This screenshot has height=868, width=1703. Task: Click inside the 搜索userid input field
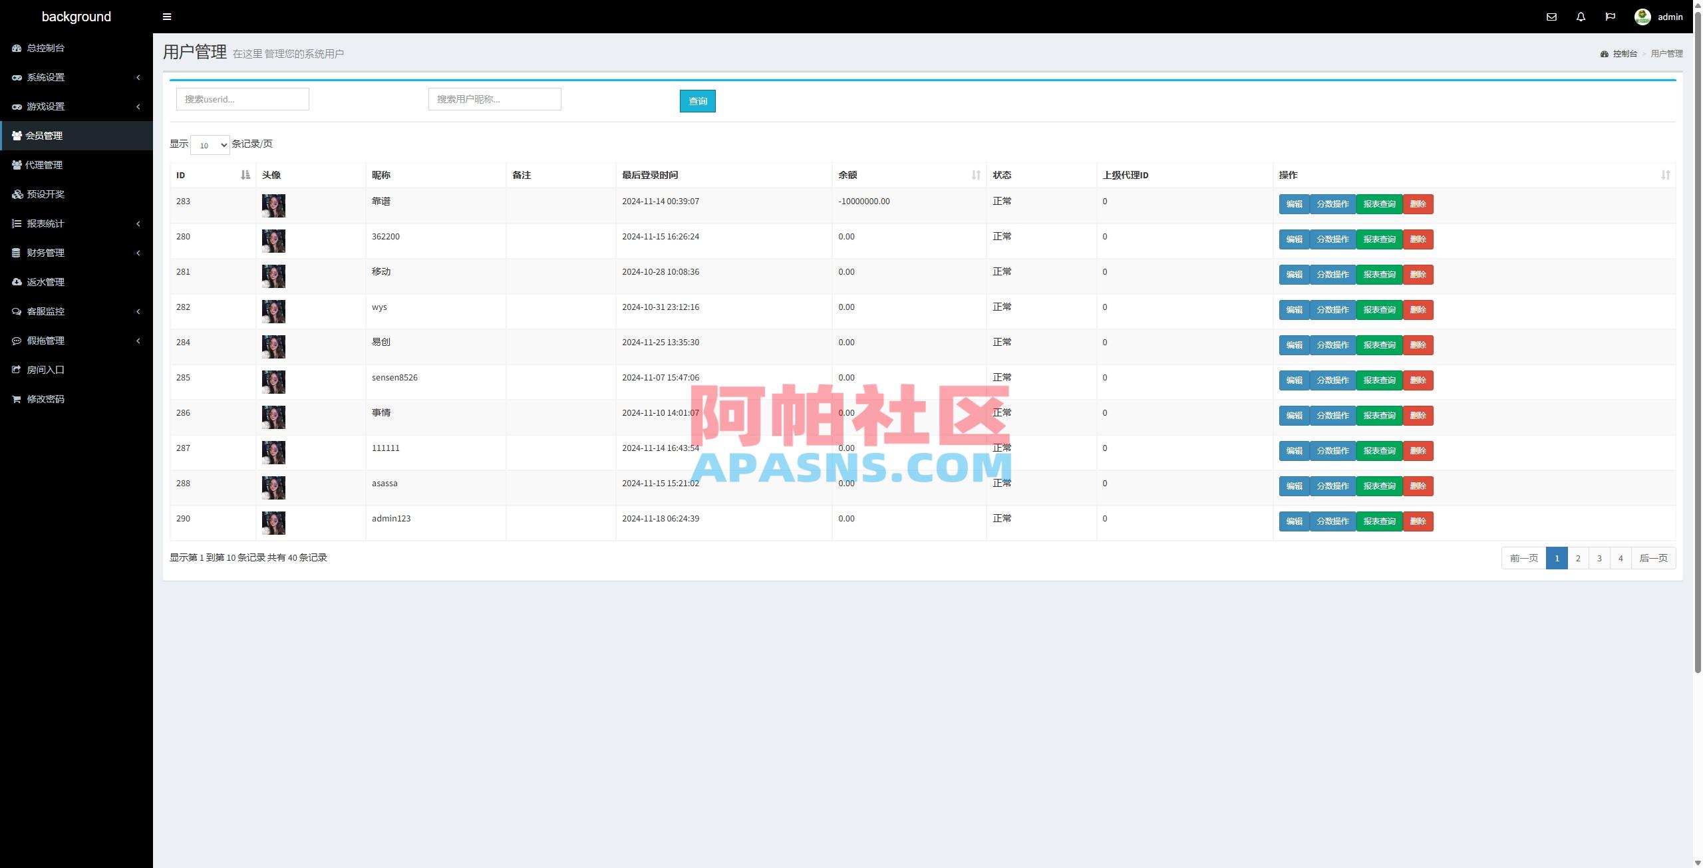point(242,98)
